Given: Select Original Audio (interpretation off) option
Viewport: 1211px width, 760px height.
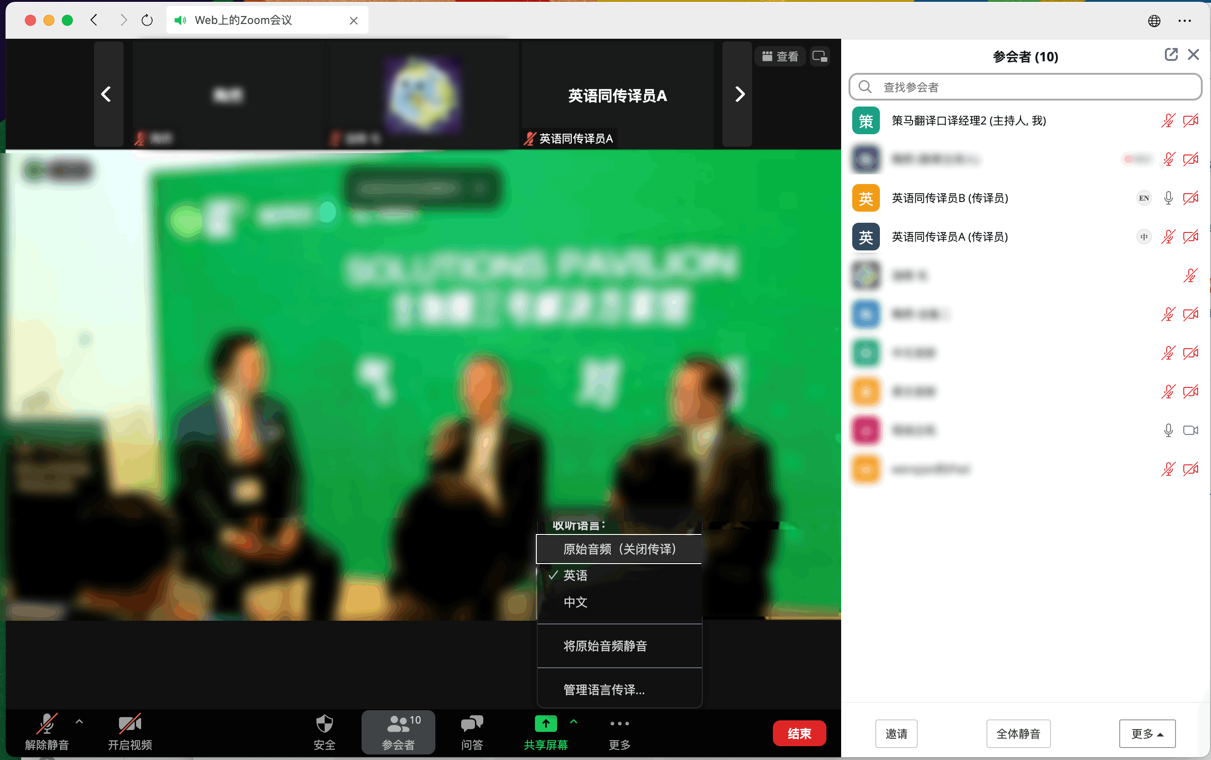Looking at the screenshot, I should tap(619, 549).
